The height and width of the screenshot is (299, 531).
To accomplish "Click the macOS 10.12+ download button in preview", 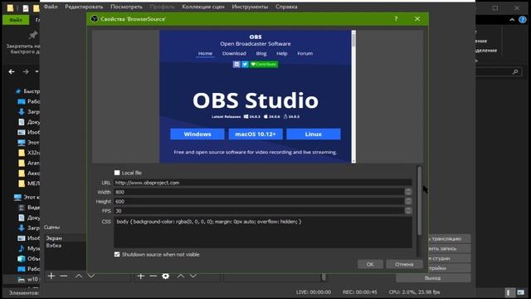I will (x=256, y=135).
